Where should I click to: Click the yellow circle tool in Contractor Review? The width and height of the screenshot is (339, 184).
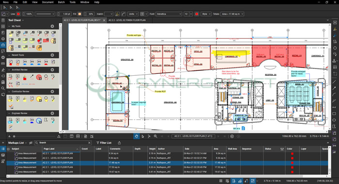coord(39,99)
